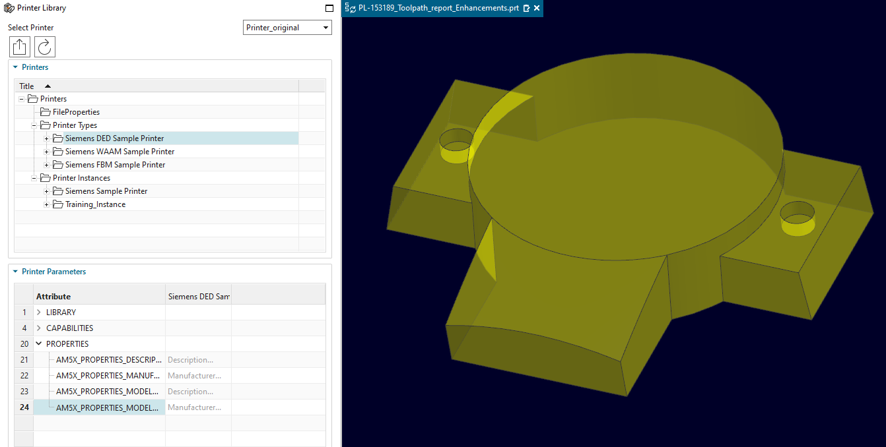Collapse the Printer Instances folder
The image size is (886, 447).
(34, 177)
